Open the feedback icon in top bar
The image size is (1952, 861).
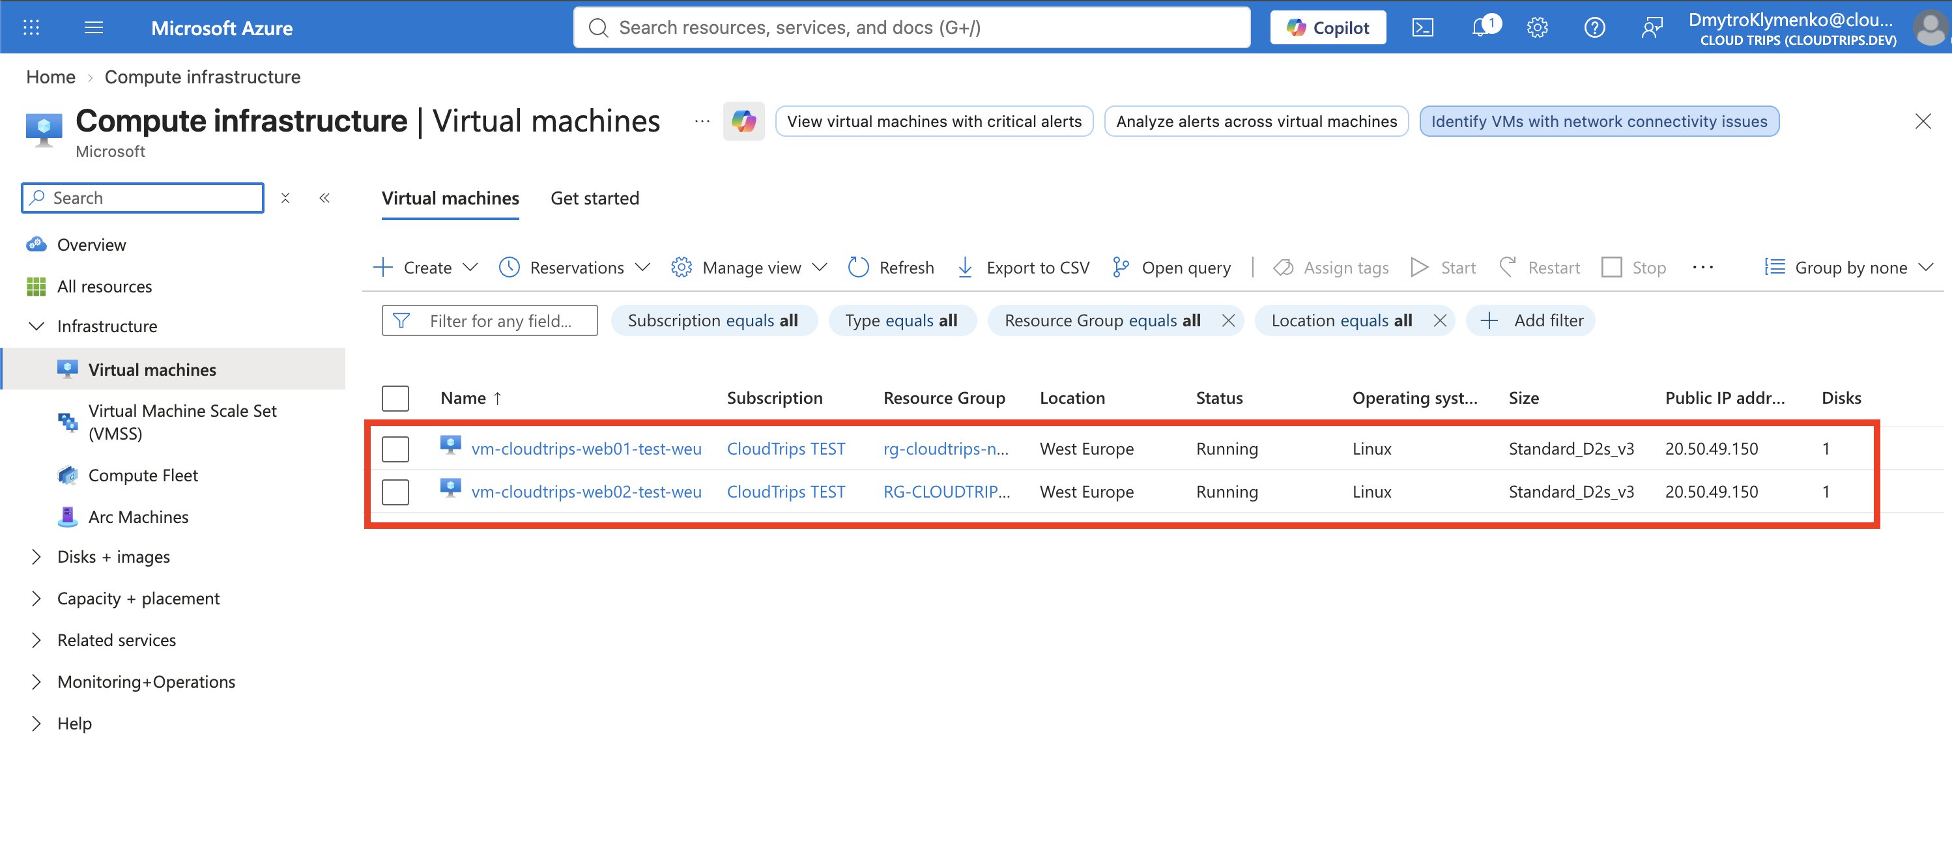(1652, 28)
